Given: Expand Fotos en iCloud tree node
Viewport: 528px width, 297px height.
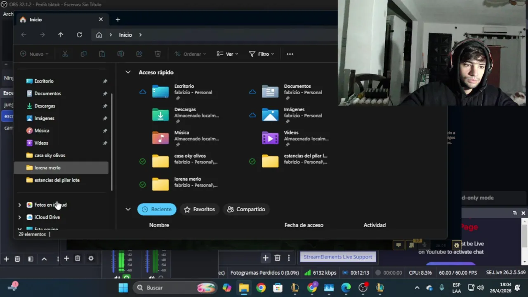Looking at the screenshot, I should [19, 205].
